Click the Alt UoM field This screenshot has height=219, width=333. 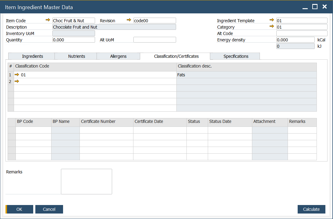tap(154, 40)
